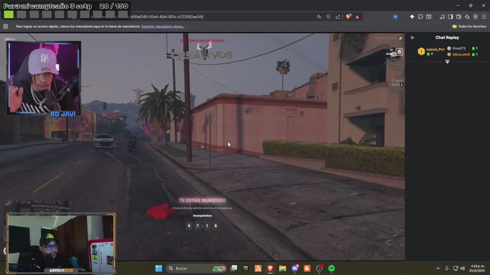The height and width of the screenshot is (275, 490).
Task: Open the Brave Wallet icon
Action: (459, 17)
